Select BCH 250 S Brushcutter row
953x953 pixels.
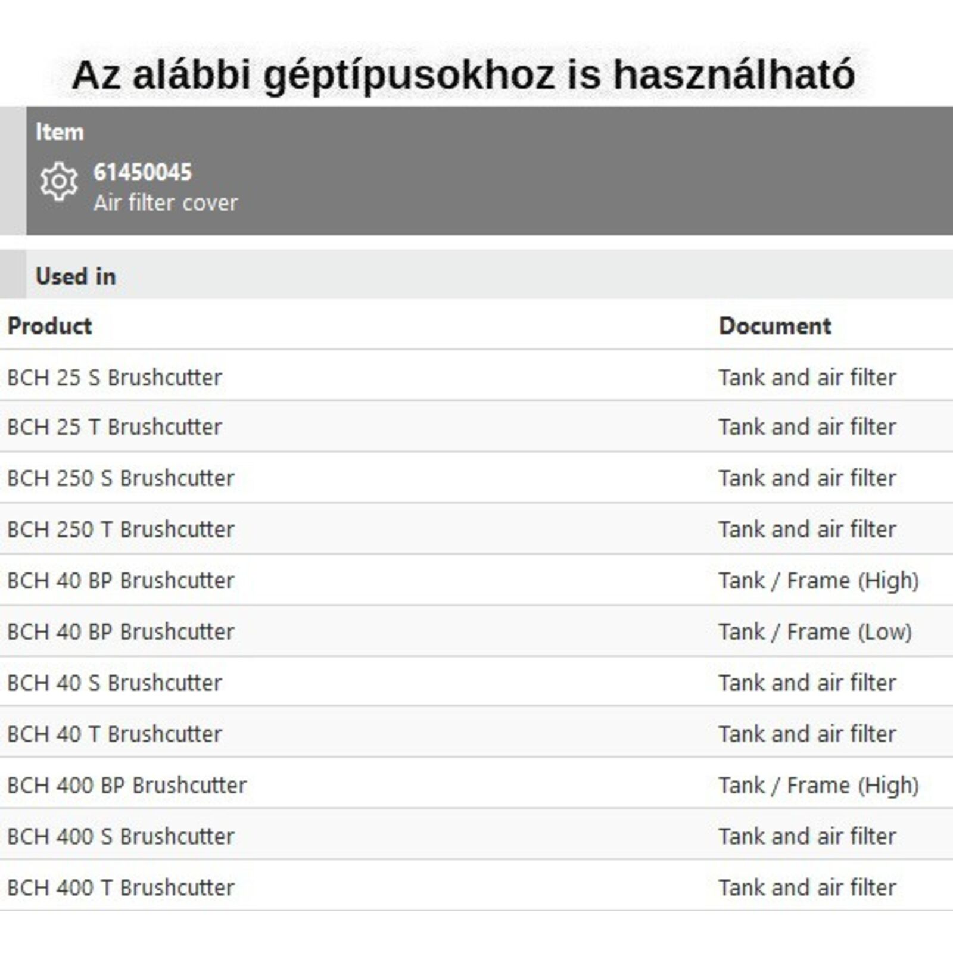(121, 478)
